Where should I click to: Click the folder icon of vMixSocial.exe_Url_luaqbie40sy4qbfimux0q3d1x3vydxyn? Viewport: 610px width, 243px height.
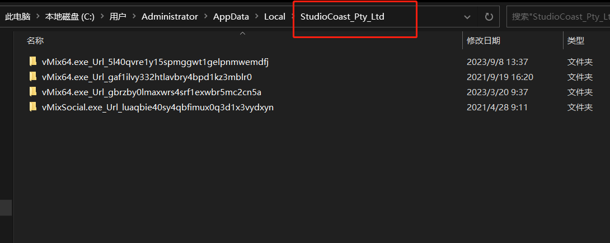pyautogui.click(x=32, y=108)
